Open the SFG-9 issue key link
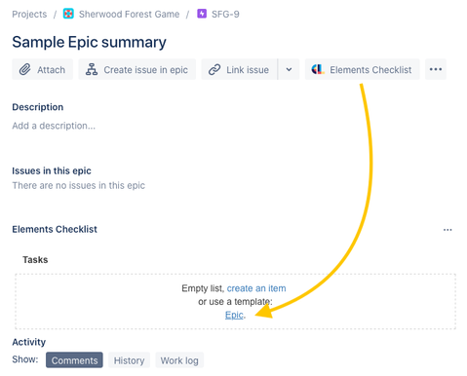The height and width of the screenshot is (376, 467). [225, 14]
